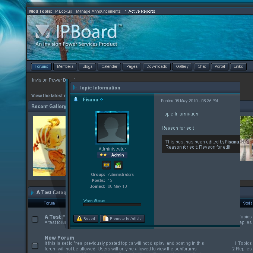Click the Posts: 12 text
253x253 pixels.
(102, 180)
